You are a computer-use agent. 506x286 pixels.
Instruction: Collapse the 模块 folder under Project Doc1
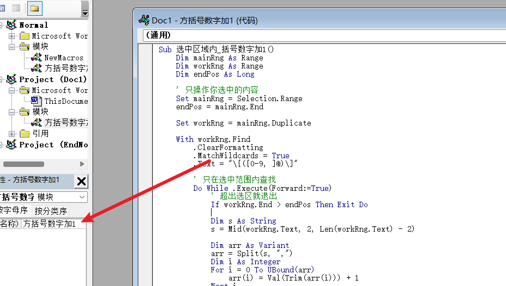(12, 112)
